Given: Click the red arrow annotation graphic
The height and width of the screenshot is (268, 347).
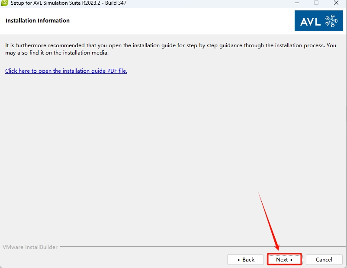Looking at the screenshot, I should (269, 221).
